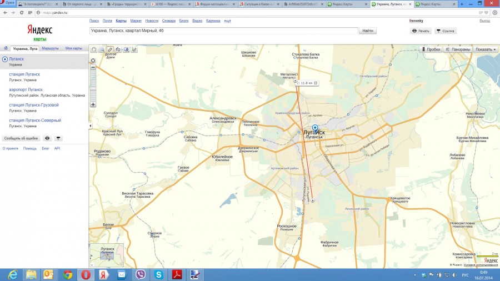Viewport: 500px width, 281px height.
Task: Click the zoom level slider track
Action: pyautogui.click(x=93, y=86)
